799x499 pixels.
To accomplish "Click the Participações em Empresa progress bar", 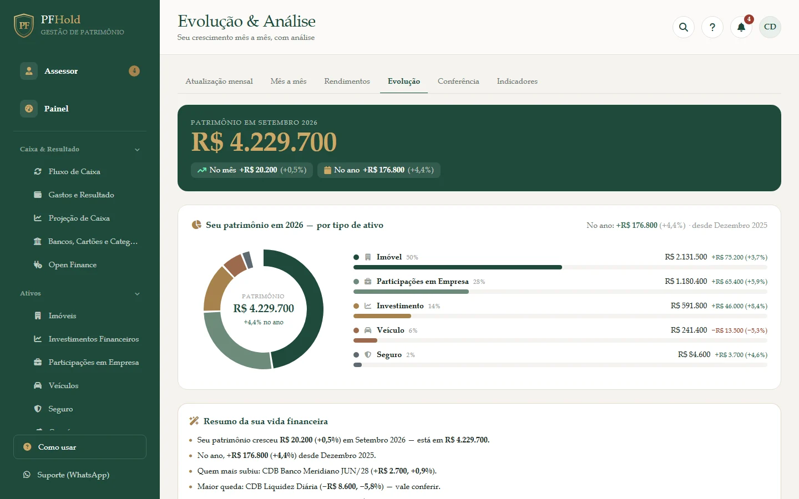I will pyautogui.click(x=560, y=292).
